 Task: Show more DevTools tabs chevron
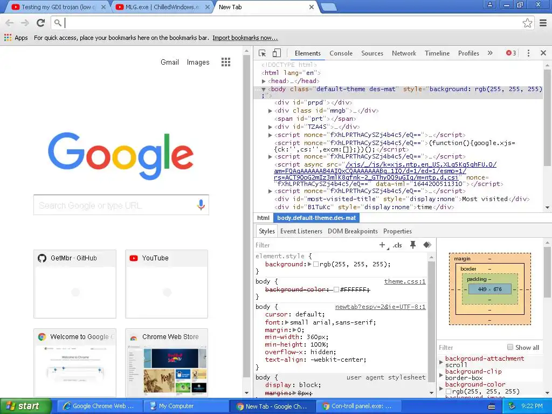coord(490,53)
